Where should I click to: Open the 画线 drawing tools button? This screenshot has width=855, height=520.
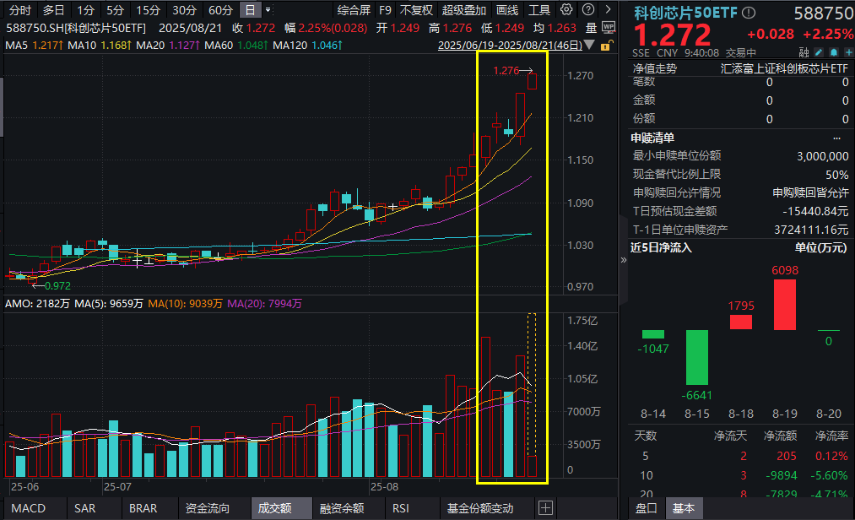(x=507, y=10)
